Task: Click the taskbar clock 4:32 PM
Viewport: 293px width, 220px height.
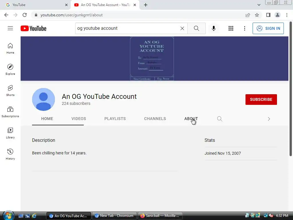Action: pyautogui.click(x=282, y=215)
